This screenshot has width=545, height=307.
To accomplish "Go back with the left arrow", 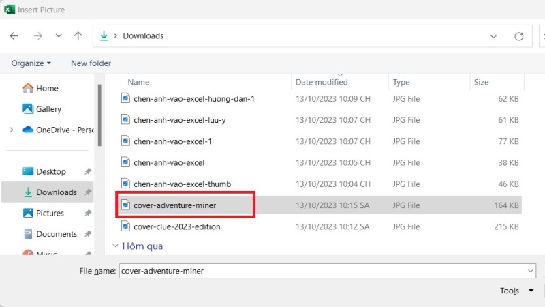I will [14, 36].
